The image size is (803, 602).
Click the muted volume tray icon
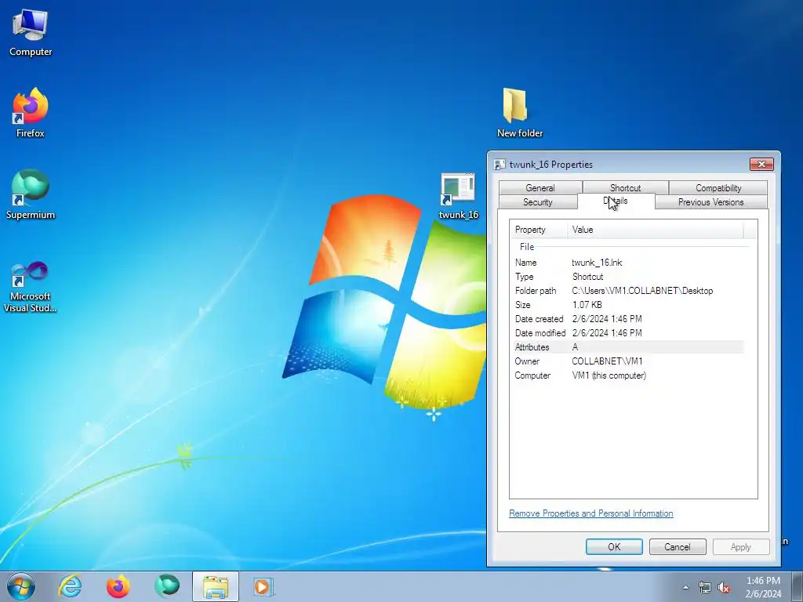click(724, 588)
